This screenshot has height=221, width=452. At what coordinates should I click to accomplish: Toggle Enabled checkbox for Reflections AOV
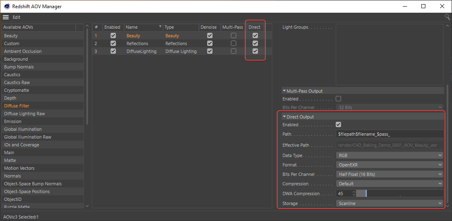coord(113,43)
